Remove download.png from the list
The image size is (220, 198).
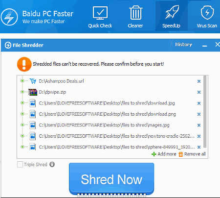(x=199, y=114)
